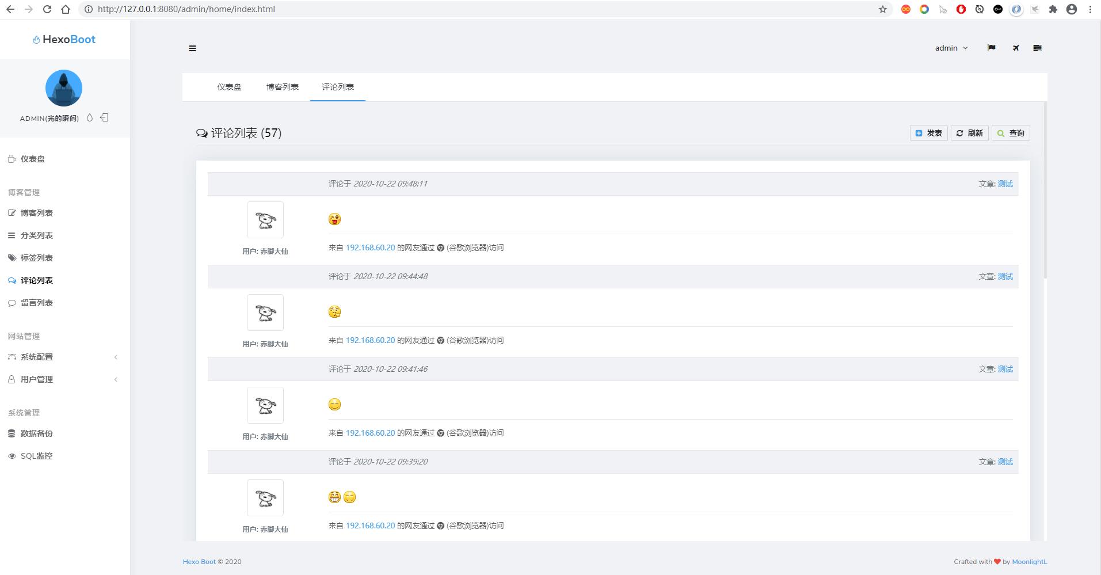Click the airplane icon in header
Viewport: 1101px width, 575px height.
[x=1016, y=48]
